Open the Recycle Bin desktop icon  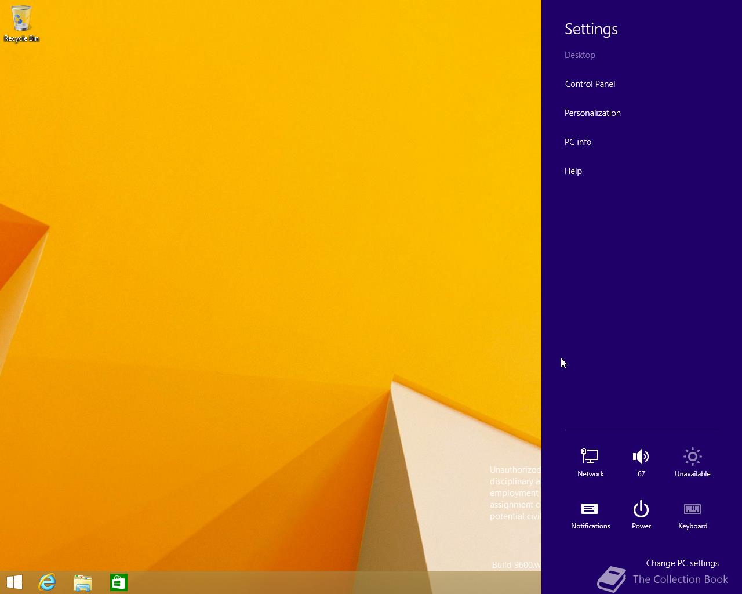21,23
